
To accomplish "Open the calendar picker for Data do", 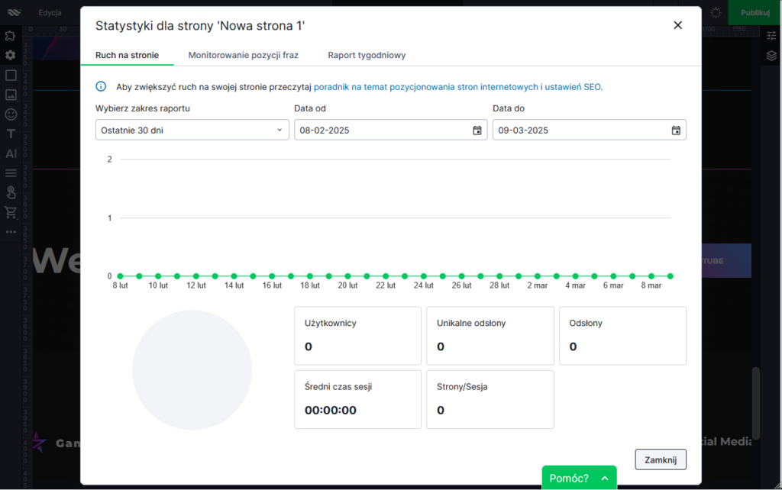I will pos(676,130).
